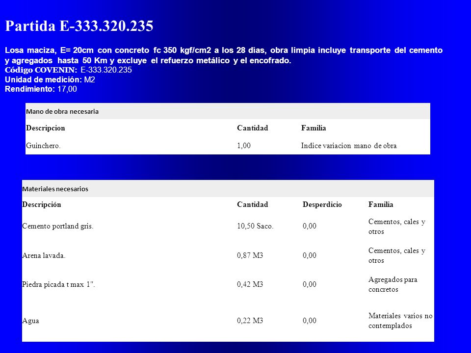The image size is (471, 353).
Task: Select the 'Cemento portland gris.' cell
Action: tap(58, 226)
